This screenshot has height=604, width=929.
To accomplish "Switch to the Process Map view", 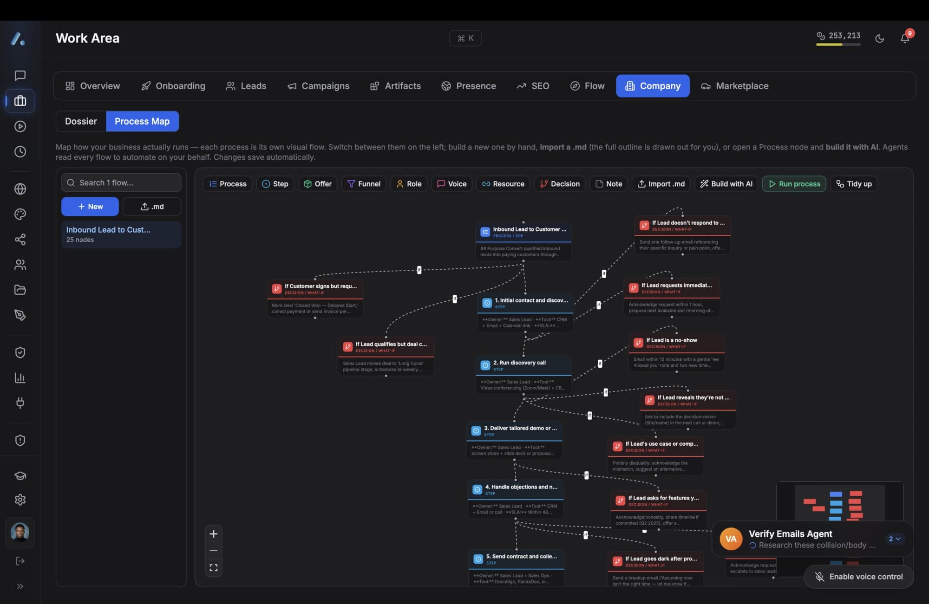I will tap(142, 121).
